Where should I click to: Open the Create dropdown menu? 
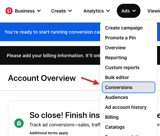click(62, 11)
